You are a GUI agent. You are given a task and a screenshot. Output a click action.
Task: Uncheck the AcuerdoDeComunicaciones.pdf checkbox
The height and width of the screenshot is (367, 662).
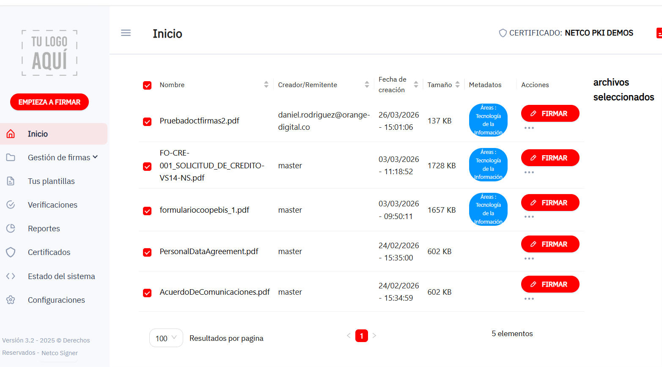[147, 293]
